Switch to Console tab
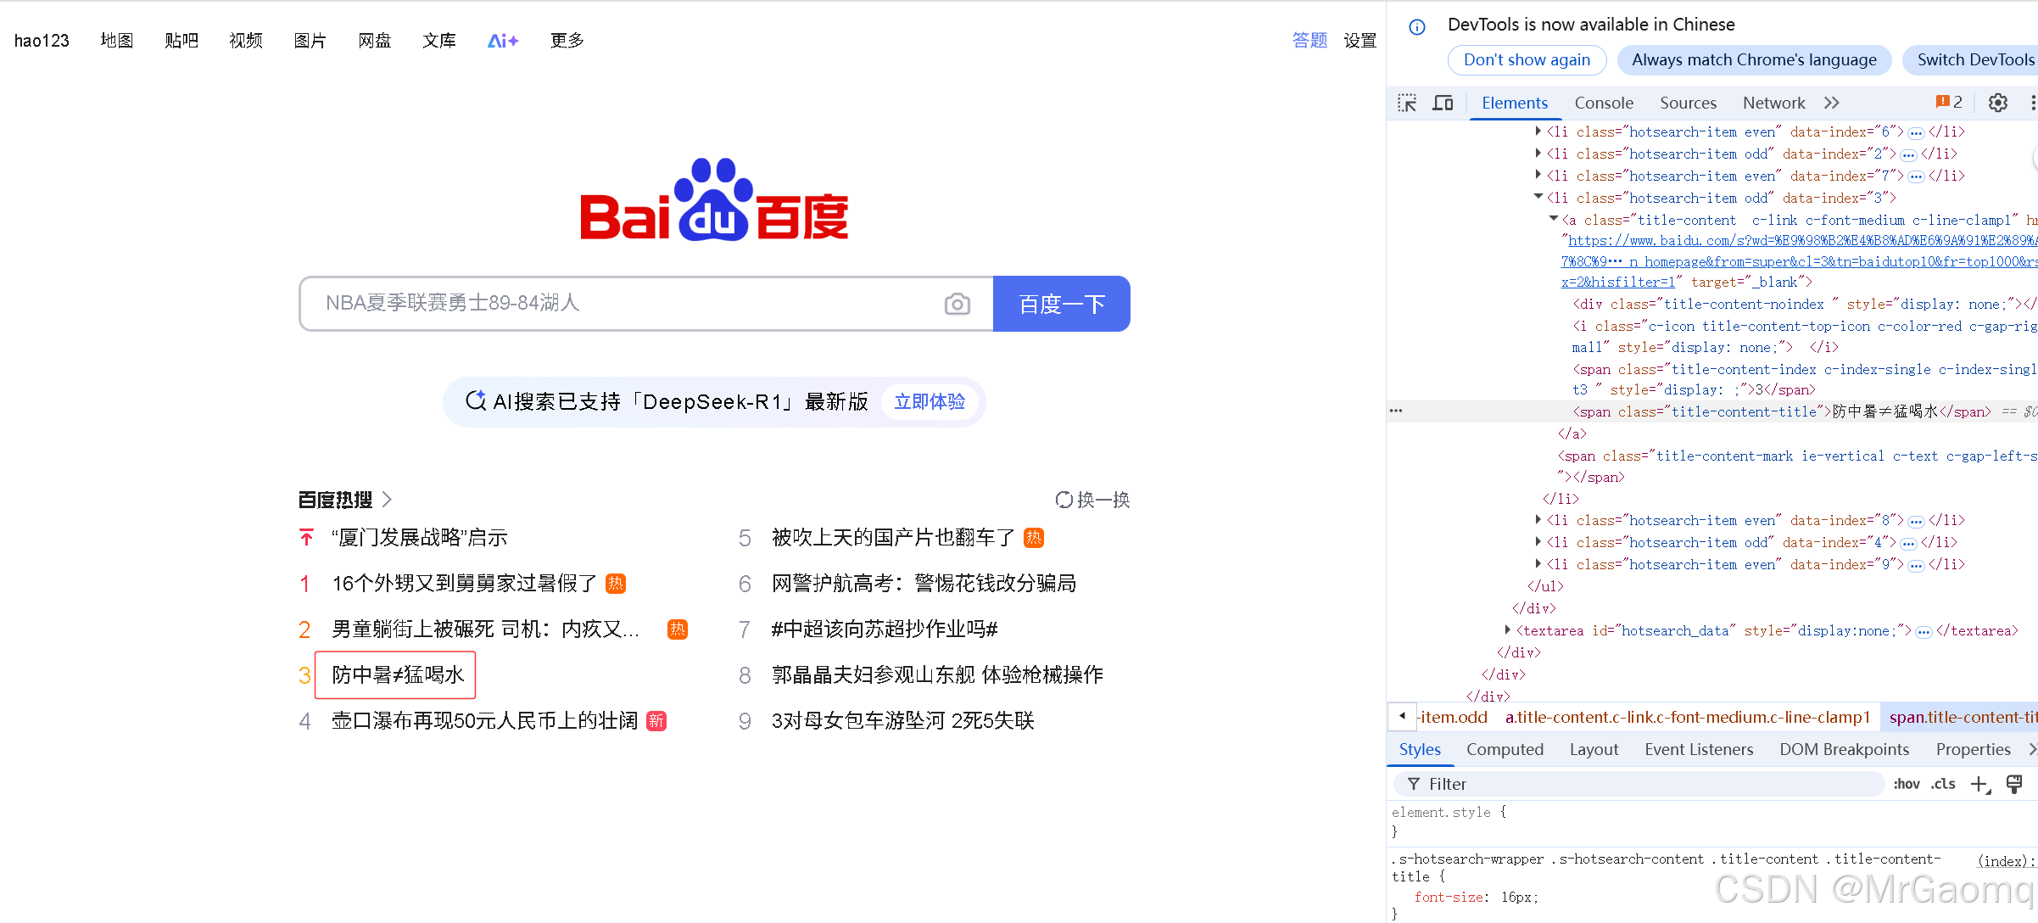This screenshot has width=2038, height=923. (1603, 103)
